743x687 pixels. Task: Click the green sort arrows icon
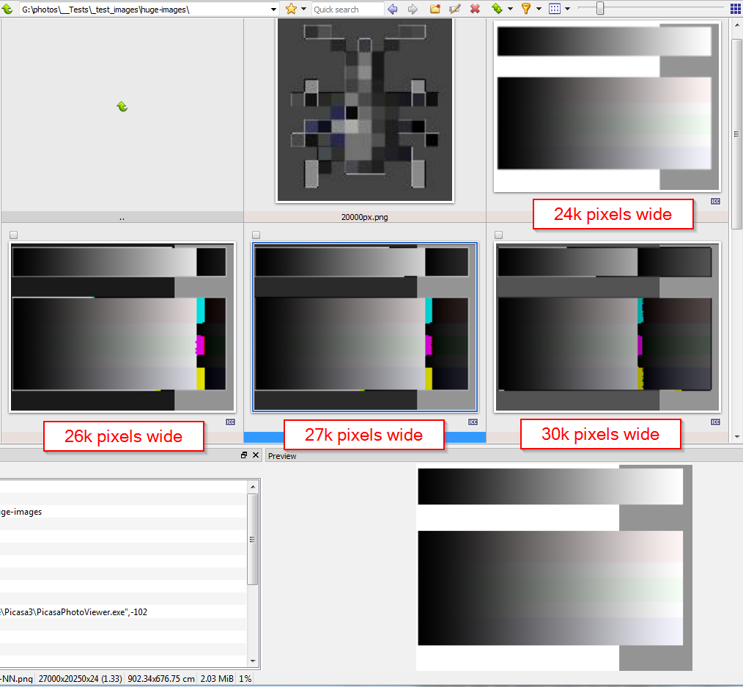tap(497, 9)
